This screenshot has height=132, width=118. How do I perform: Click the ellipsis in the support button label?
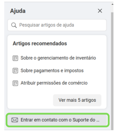[x=98, y=121]
